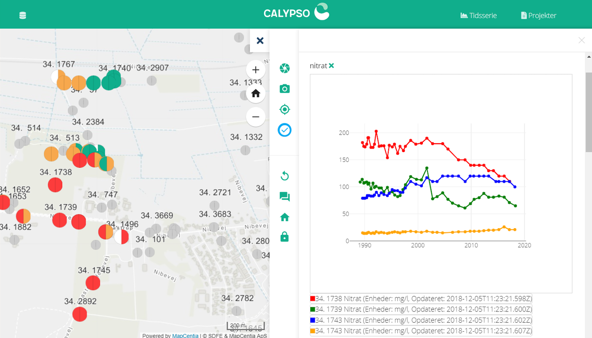
Task: Click the database icon in the header
Action: tap(23, 16)
